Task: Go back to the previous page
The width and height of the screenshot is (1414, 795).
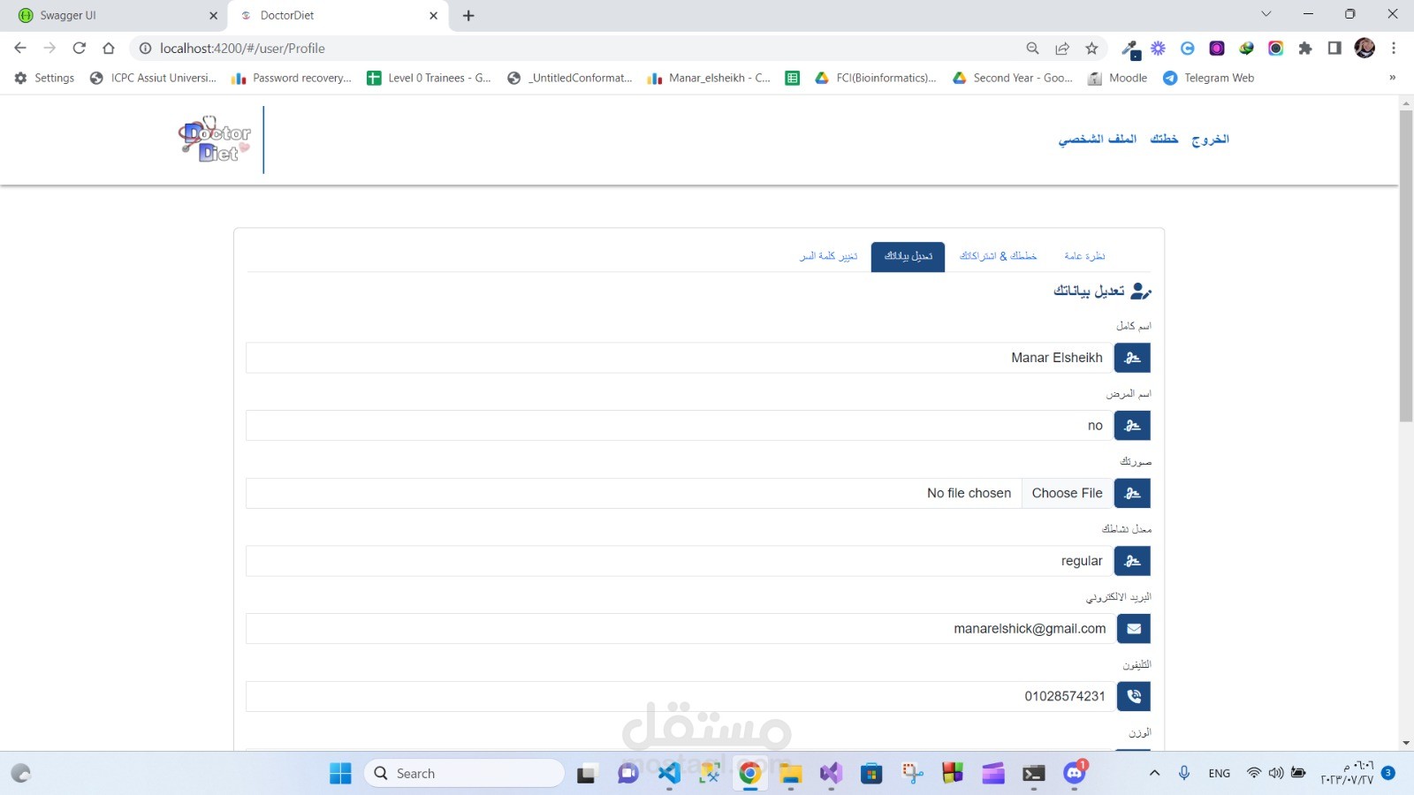Action: point(20,49)
